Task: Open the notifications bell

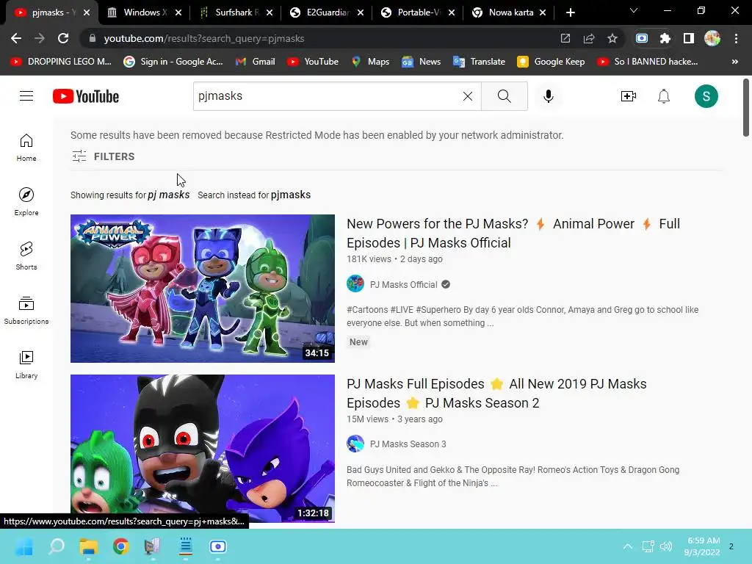Action: tap(664, 96)
